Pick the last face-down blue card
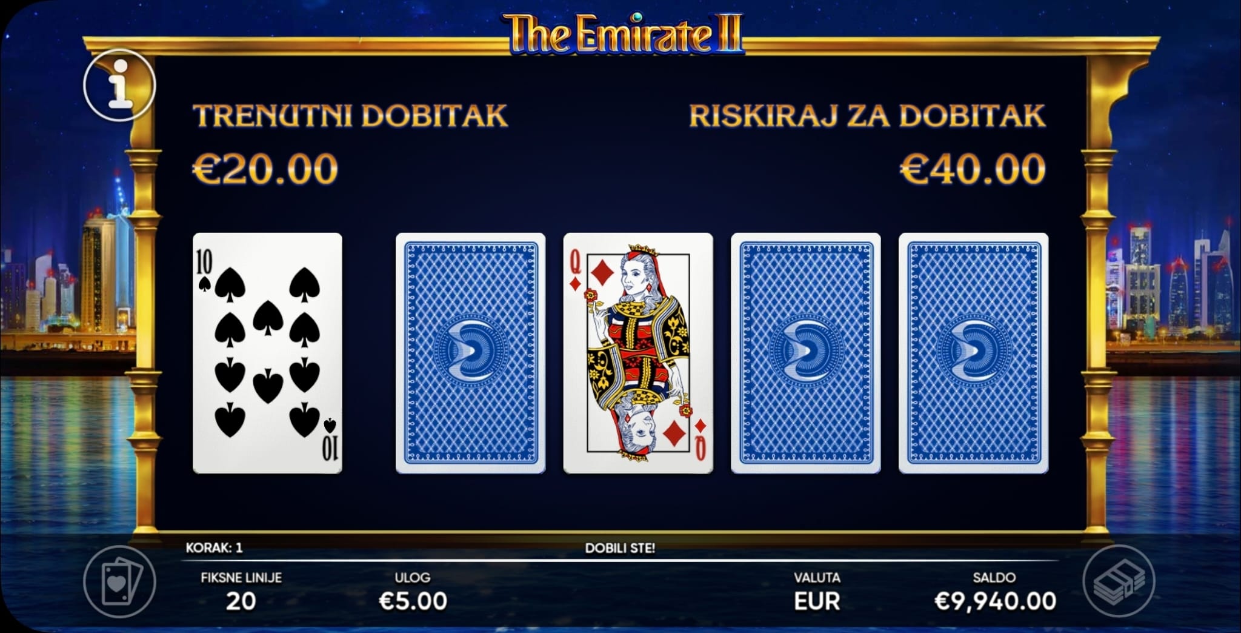The height and width of the screenshot is (633, 1241). point(973,353)
